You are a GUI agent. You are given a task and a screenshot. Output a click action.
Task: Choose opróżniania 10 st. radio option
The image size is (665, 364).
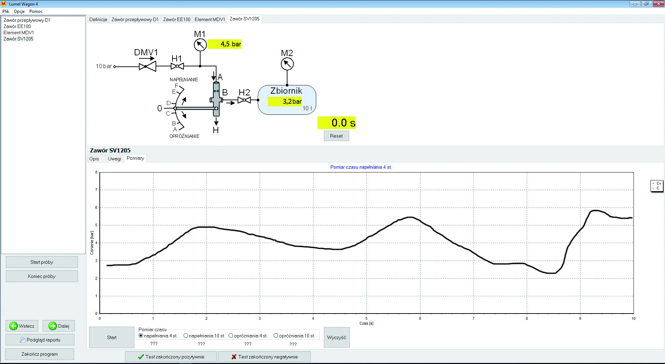pos(276,336)
